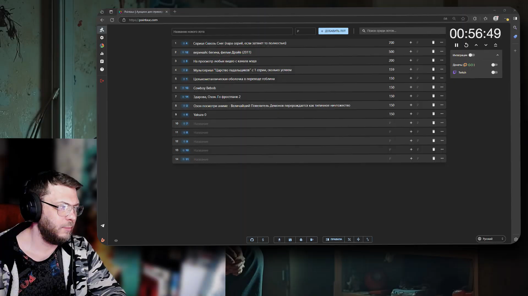Image resolution: width=528 pixels, height=296 pixels.
Task: Open the clipboard history icon in sidebar
Action: click(x=102, y=61)
